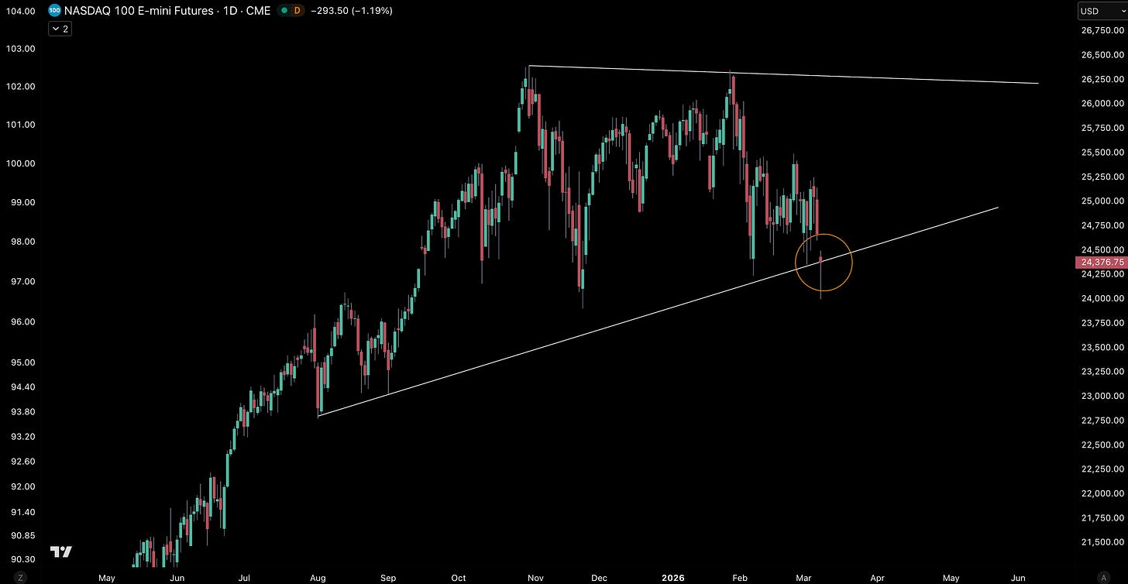Click the 26,750.00 price axis label
The width and height of the screenshot is (1128, 584).
point(1101,30)
